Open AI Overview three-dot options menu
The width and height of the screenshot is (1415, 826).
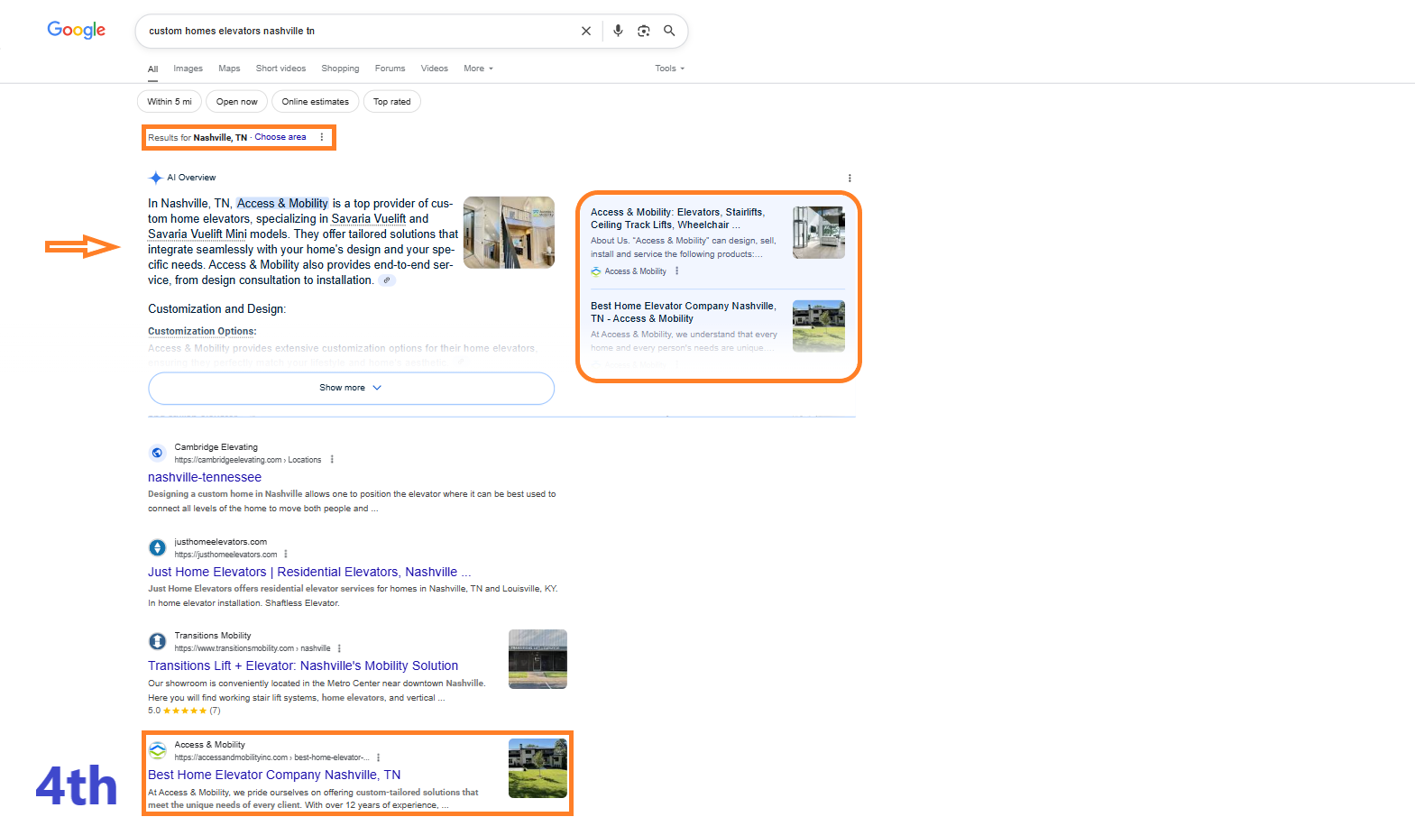pos(850,179)
